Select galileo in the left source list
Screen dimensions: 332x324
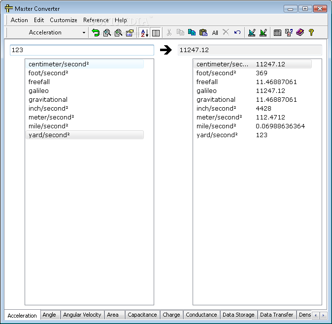tap(85, 90)
